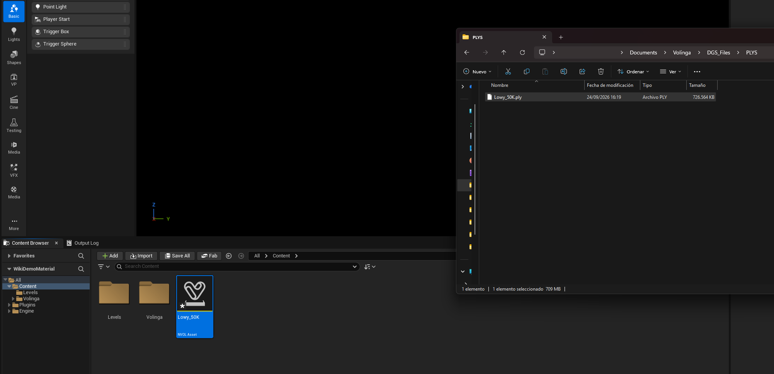Select the Trigger Sphere actor entry
Screen dimensions: 774x374
click(x=81, y=44)
